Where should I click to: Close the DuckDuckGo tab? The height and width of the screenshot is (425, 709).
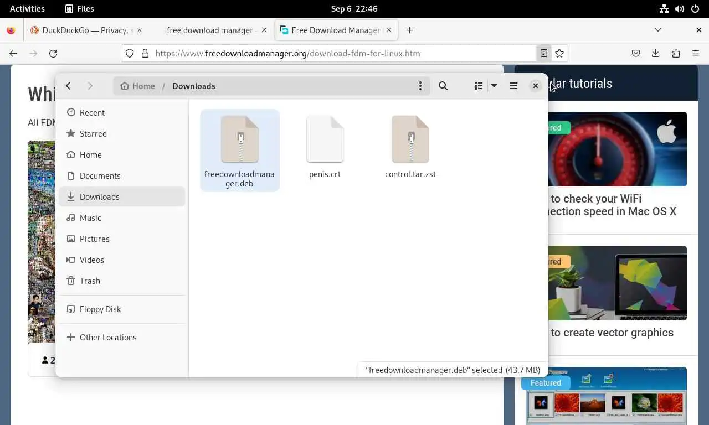(x=140, y=30)
